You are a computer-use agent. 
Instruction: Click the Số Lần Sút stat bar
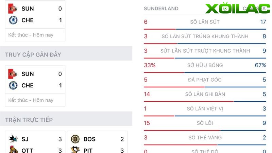[205, 29]
